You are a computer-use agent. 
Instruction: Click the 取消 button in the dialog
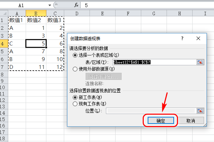pyautogui.click(x=191, y=121)
